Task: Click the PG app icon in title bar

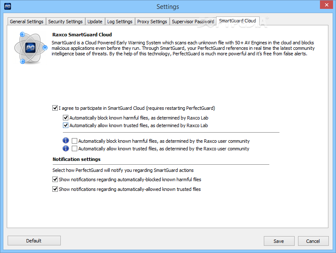Action: click(8, 6)
